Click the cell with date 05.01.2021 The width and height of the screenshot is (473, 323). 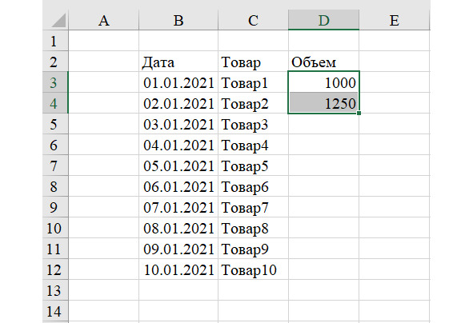[x=178, y=165]
